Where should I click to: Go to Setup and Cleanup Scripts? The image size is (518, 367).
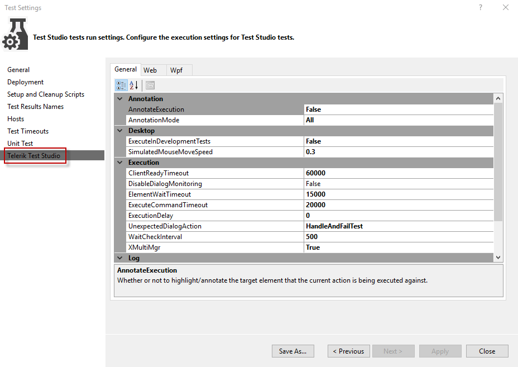(46, 94)
